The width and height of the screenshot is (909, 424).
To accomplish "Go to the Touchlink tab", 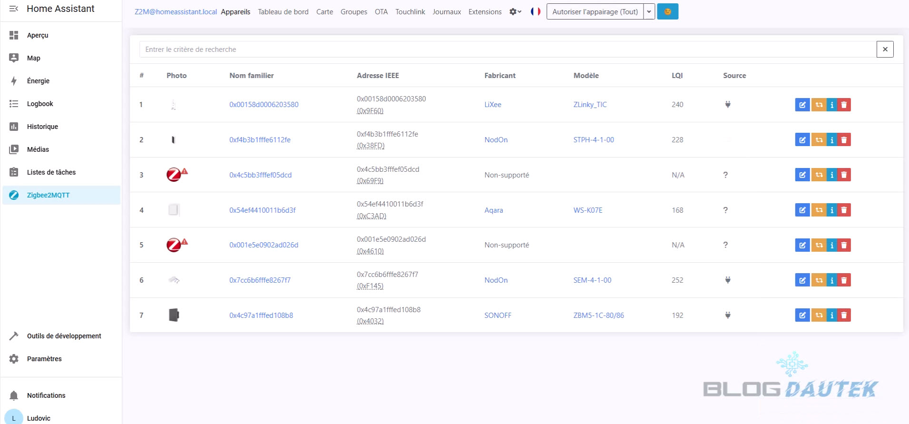I will (410, 12).
